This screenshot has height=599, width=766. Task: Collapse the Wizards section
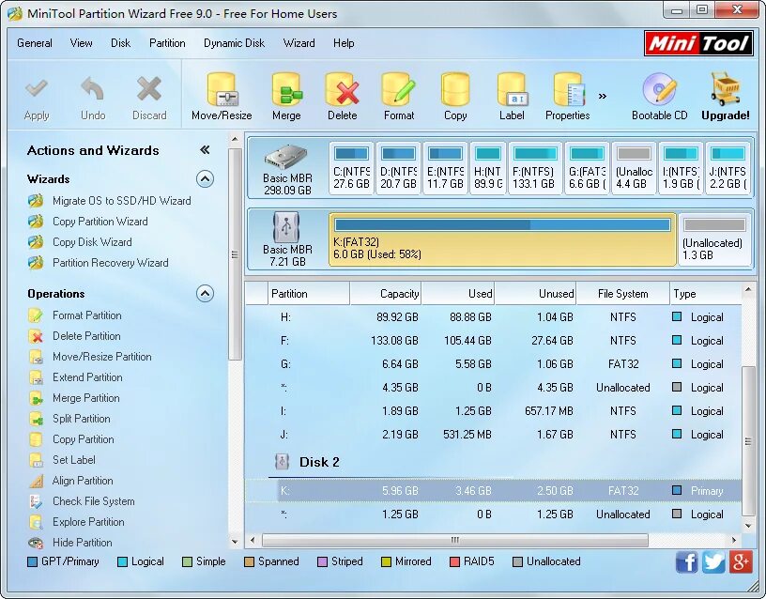205,178
